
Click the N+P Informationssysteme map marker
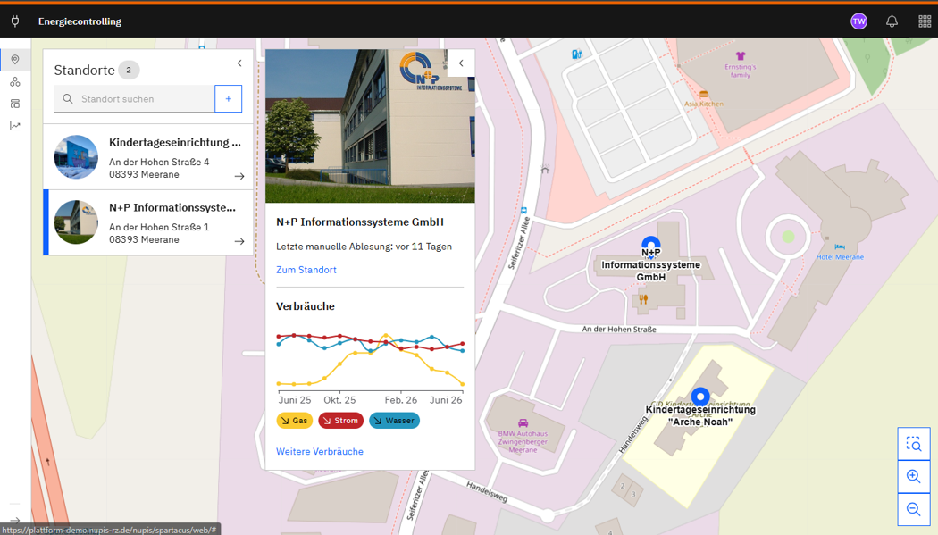(651, 245)
